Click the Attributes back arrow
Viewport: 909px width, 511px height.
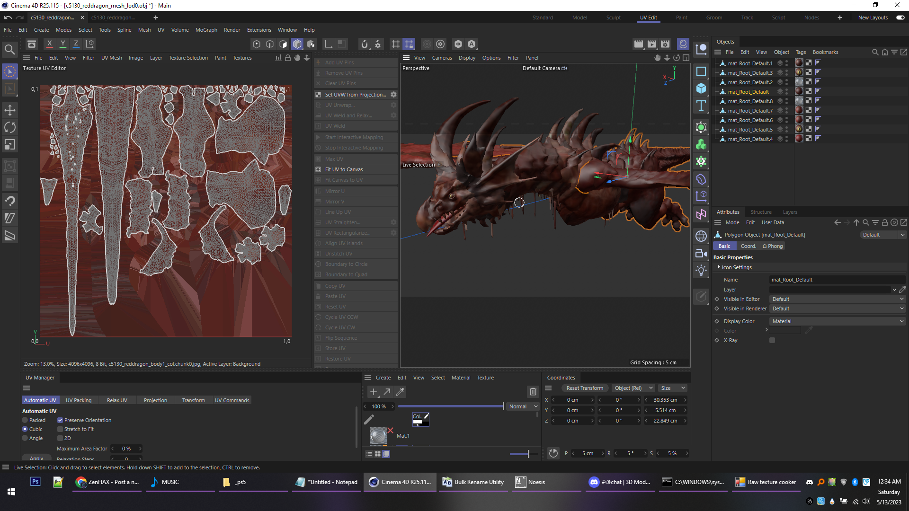(x=838, y=222)
